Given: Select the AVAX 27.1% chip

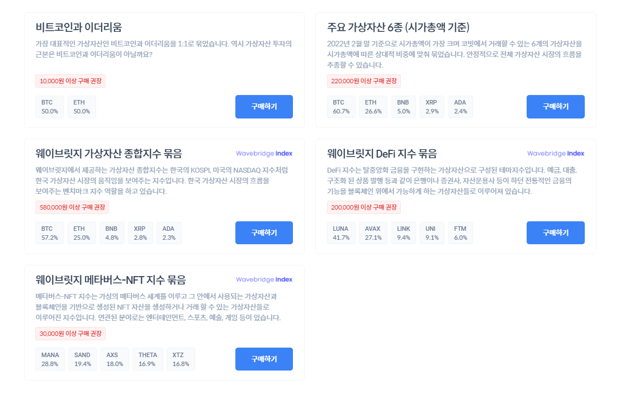Looking at the screenshot, I should pos(373,232).
